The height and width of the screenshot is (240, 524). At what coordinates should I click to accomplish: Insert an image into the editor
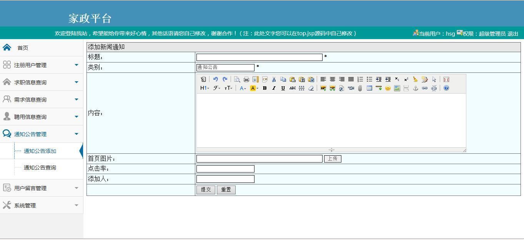[x=323, y=88]
